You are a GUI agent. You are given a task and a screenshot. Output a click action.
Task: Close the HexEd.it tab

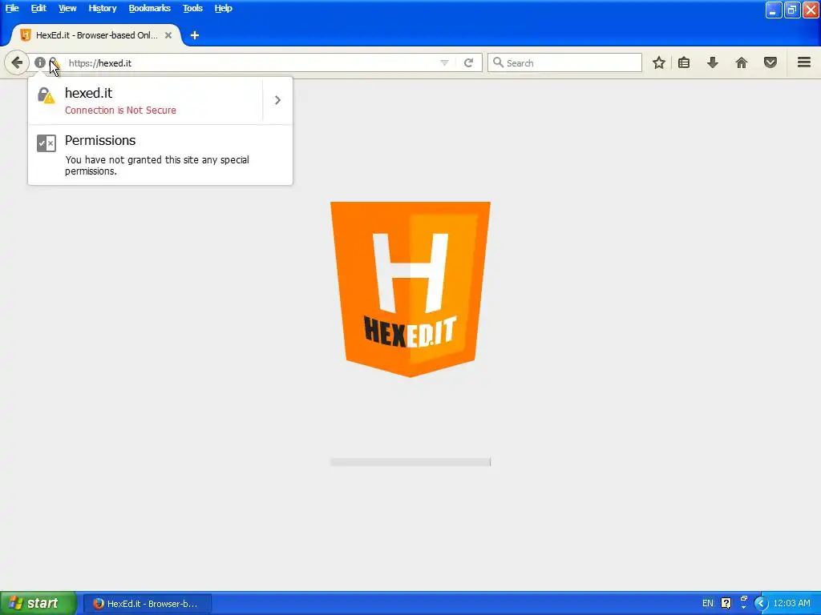click(168, 35)
